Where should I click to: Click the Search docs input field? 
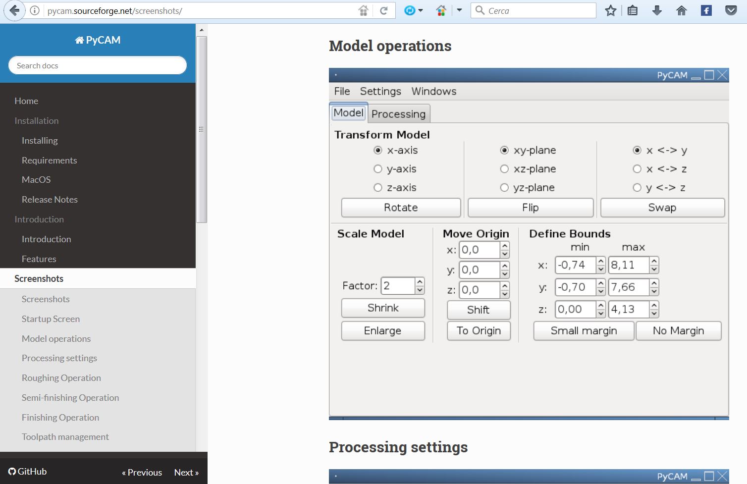point(98,65)
